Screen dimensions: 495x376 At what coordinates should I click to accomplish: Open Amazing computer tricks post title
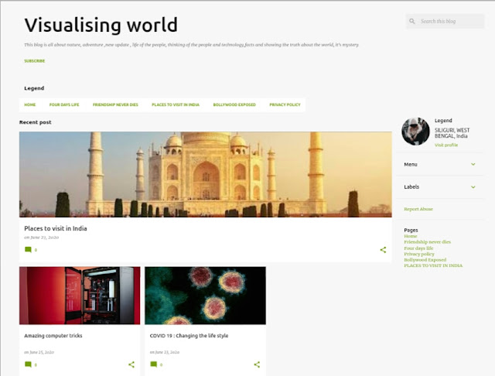(53, 336)
